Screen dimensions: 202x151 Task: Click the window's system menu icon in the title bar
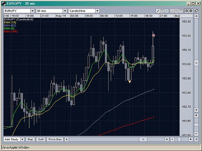point(4,4)
